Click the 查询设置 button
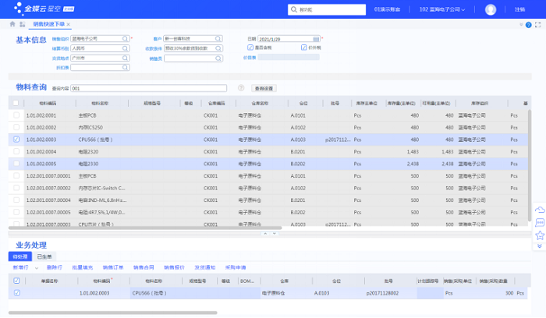 coord(264,88)
